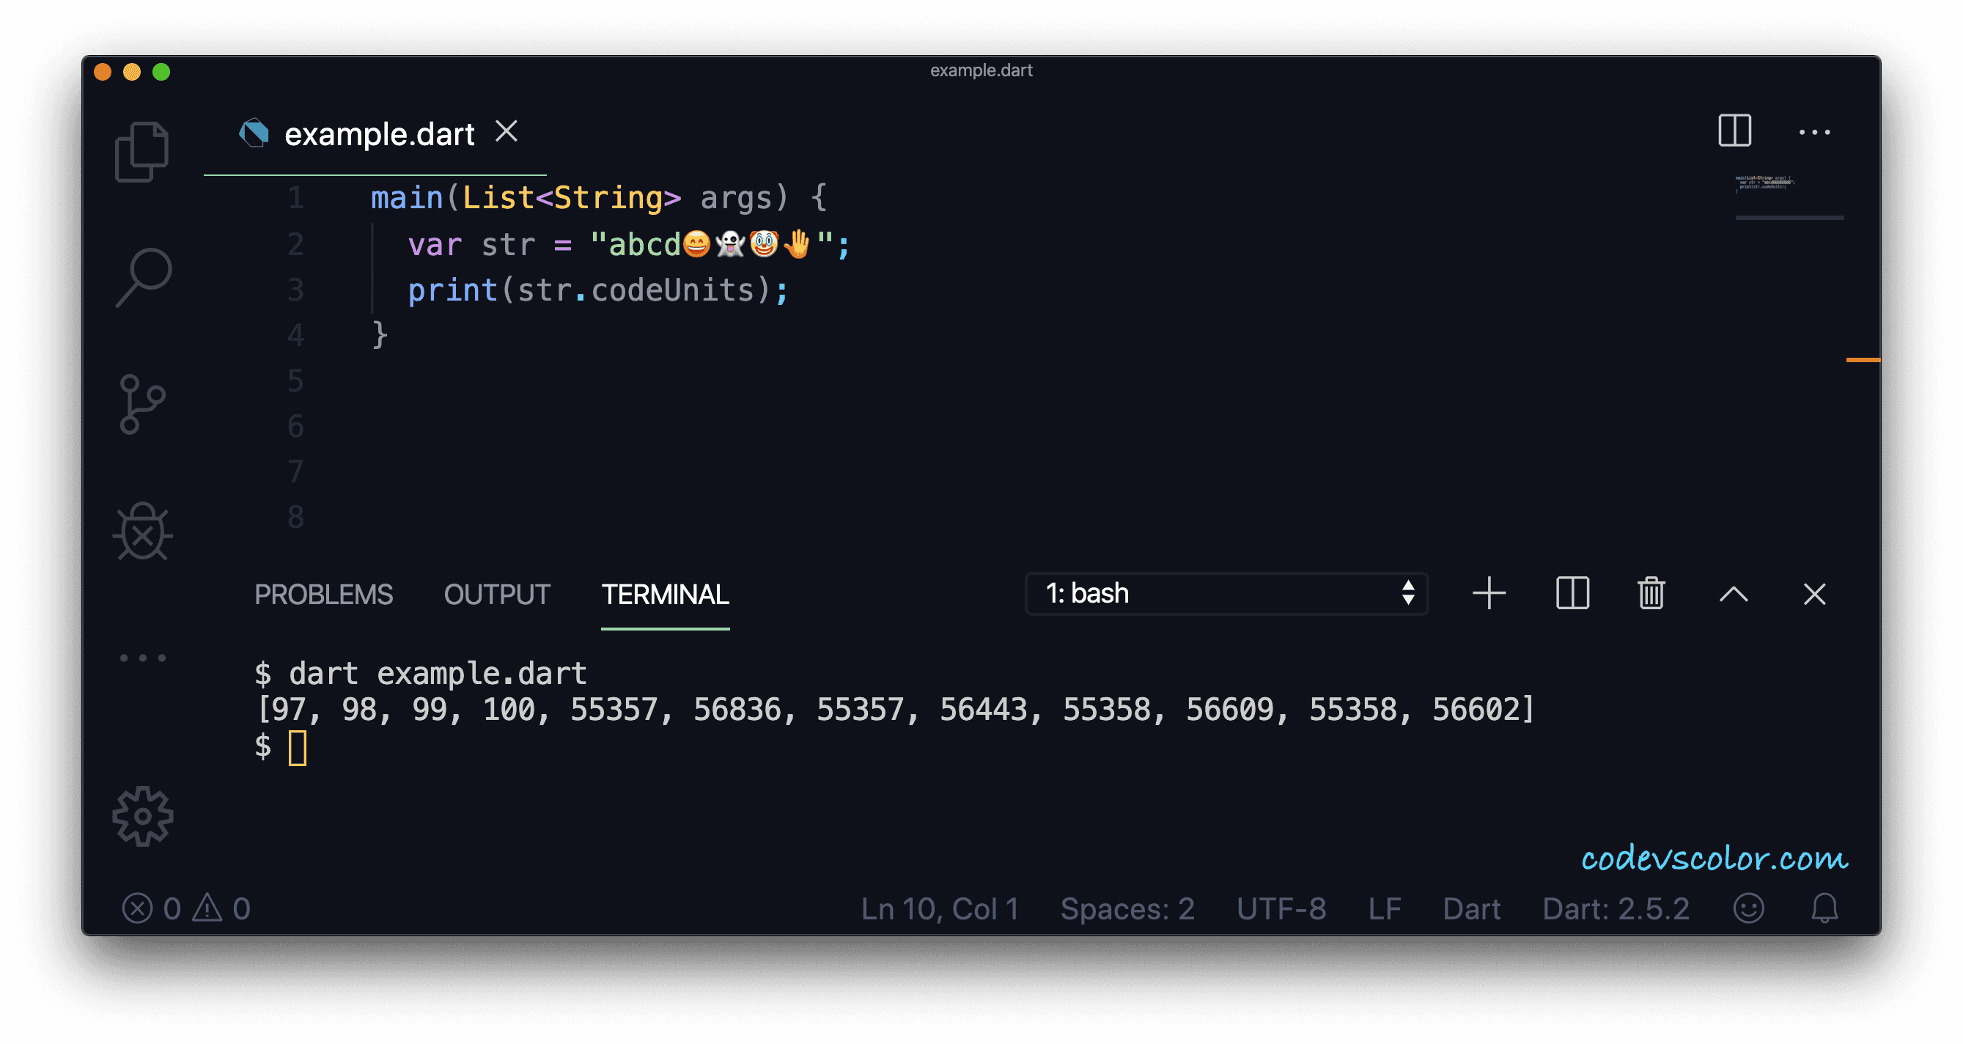Click the clown emoji in the string
Screen dimensions: 1963x1044
click(x=764, y=245)
